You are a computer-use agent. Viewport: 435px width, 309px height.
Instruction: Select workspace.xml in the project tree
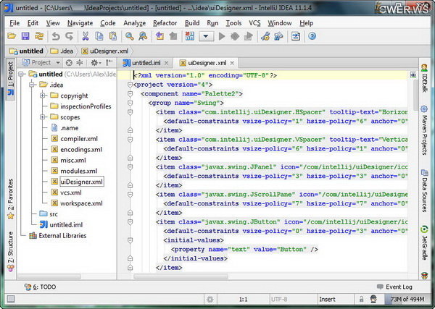[80, 203]
